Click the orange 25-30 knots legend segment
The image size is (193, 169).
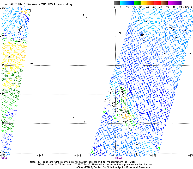tap(151, 3)
